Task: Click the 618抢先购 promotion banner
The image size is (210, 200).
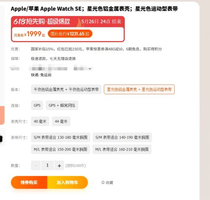Action: pyautogui.click(x=68, y=21)
